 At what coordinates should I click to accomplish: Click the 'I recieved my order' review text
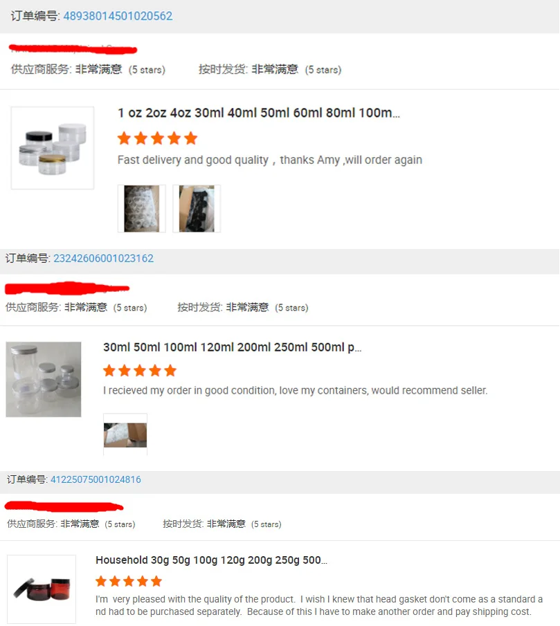295,390
